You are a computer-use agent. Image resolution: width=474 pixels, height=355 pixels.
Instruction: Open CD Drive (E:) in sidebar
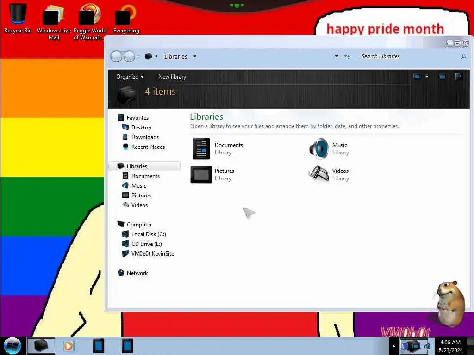pos(142,244)
